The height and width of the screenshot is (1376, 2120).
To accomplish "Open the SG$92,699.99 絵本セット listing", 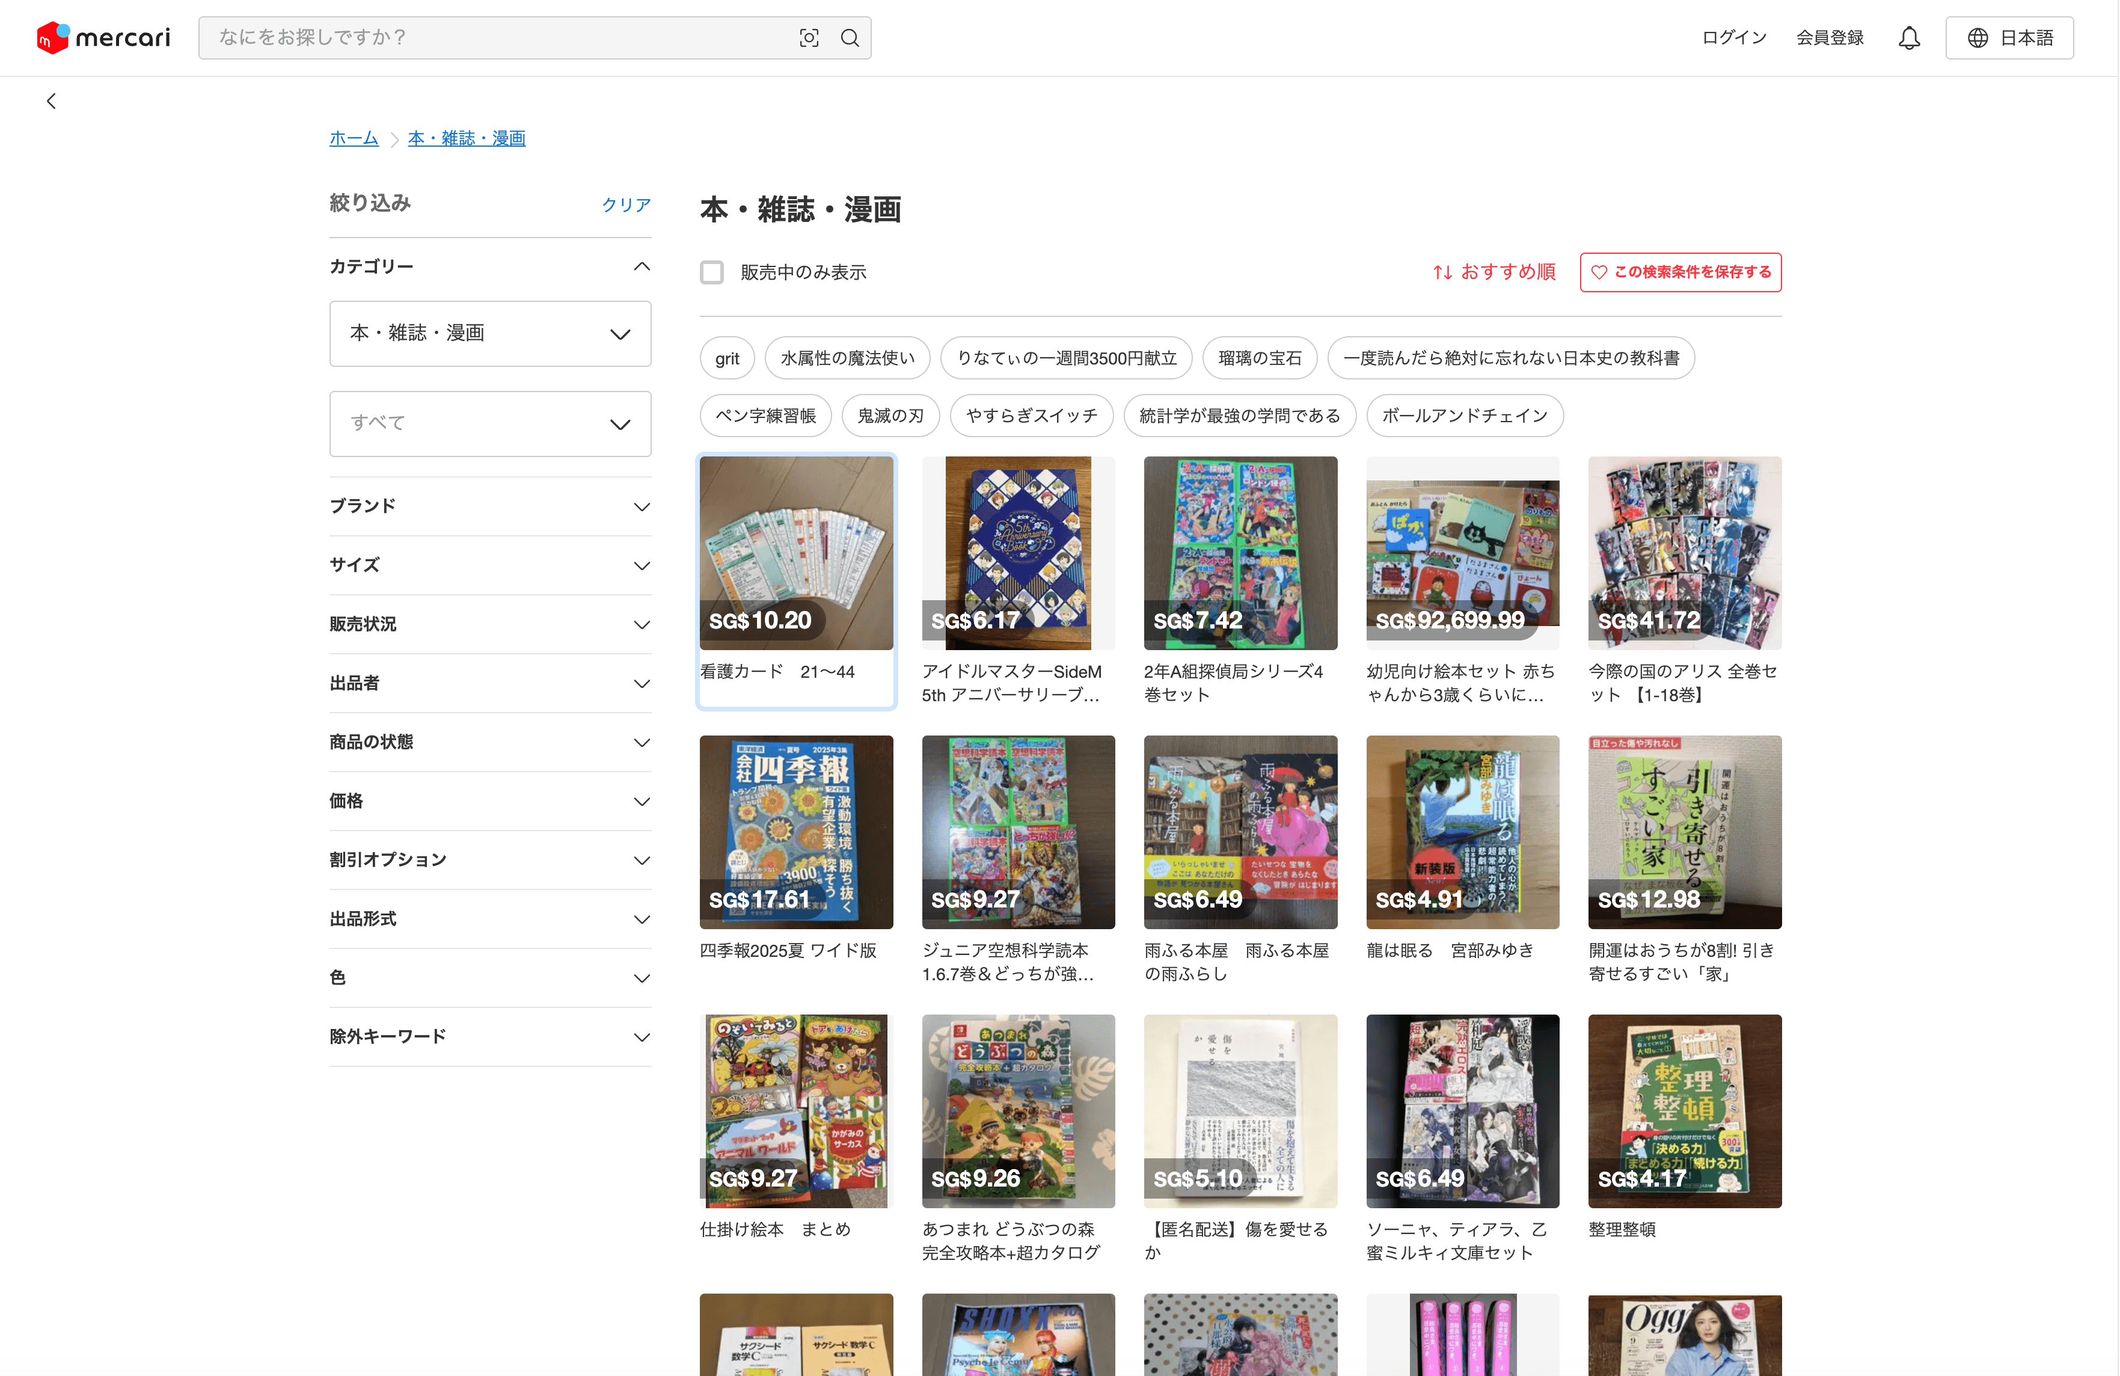I will [1463, 553].
